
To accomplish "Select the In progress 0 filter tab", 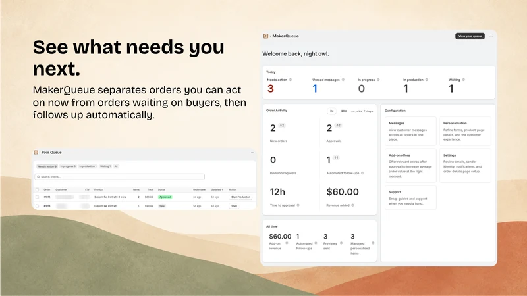I will point(68,166).
